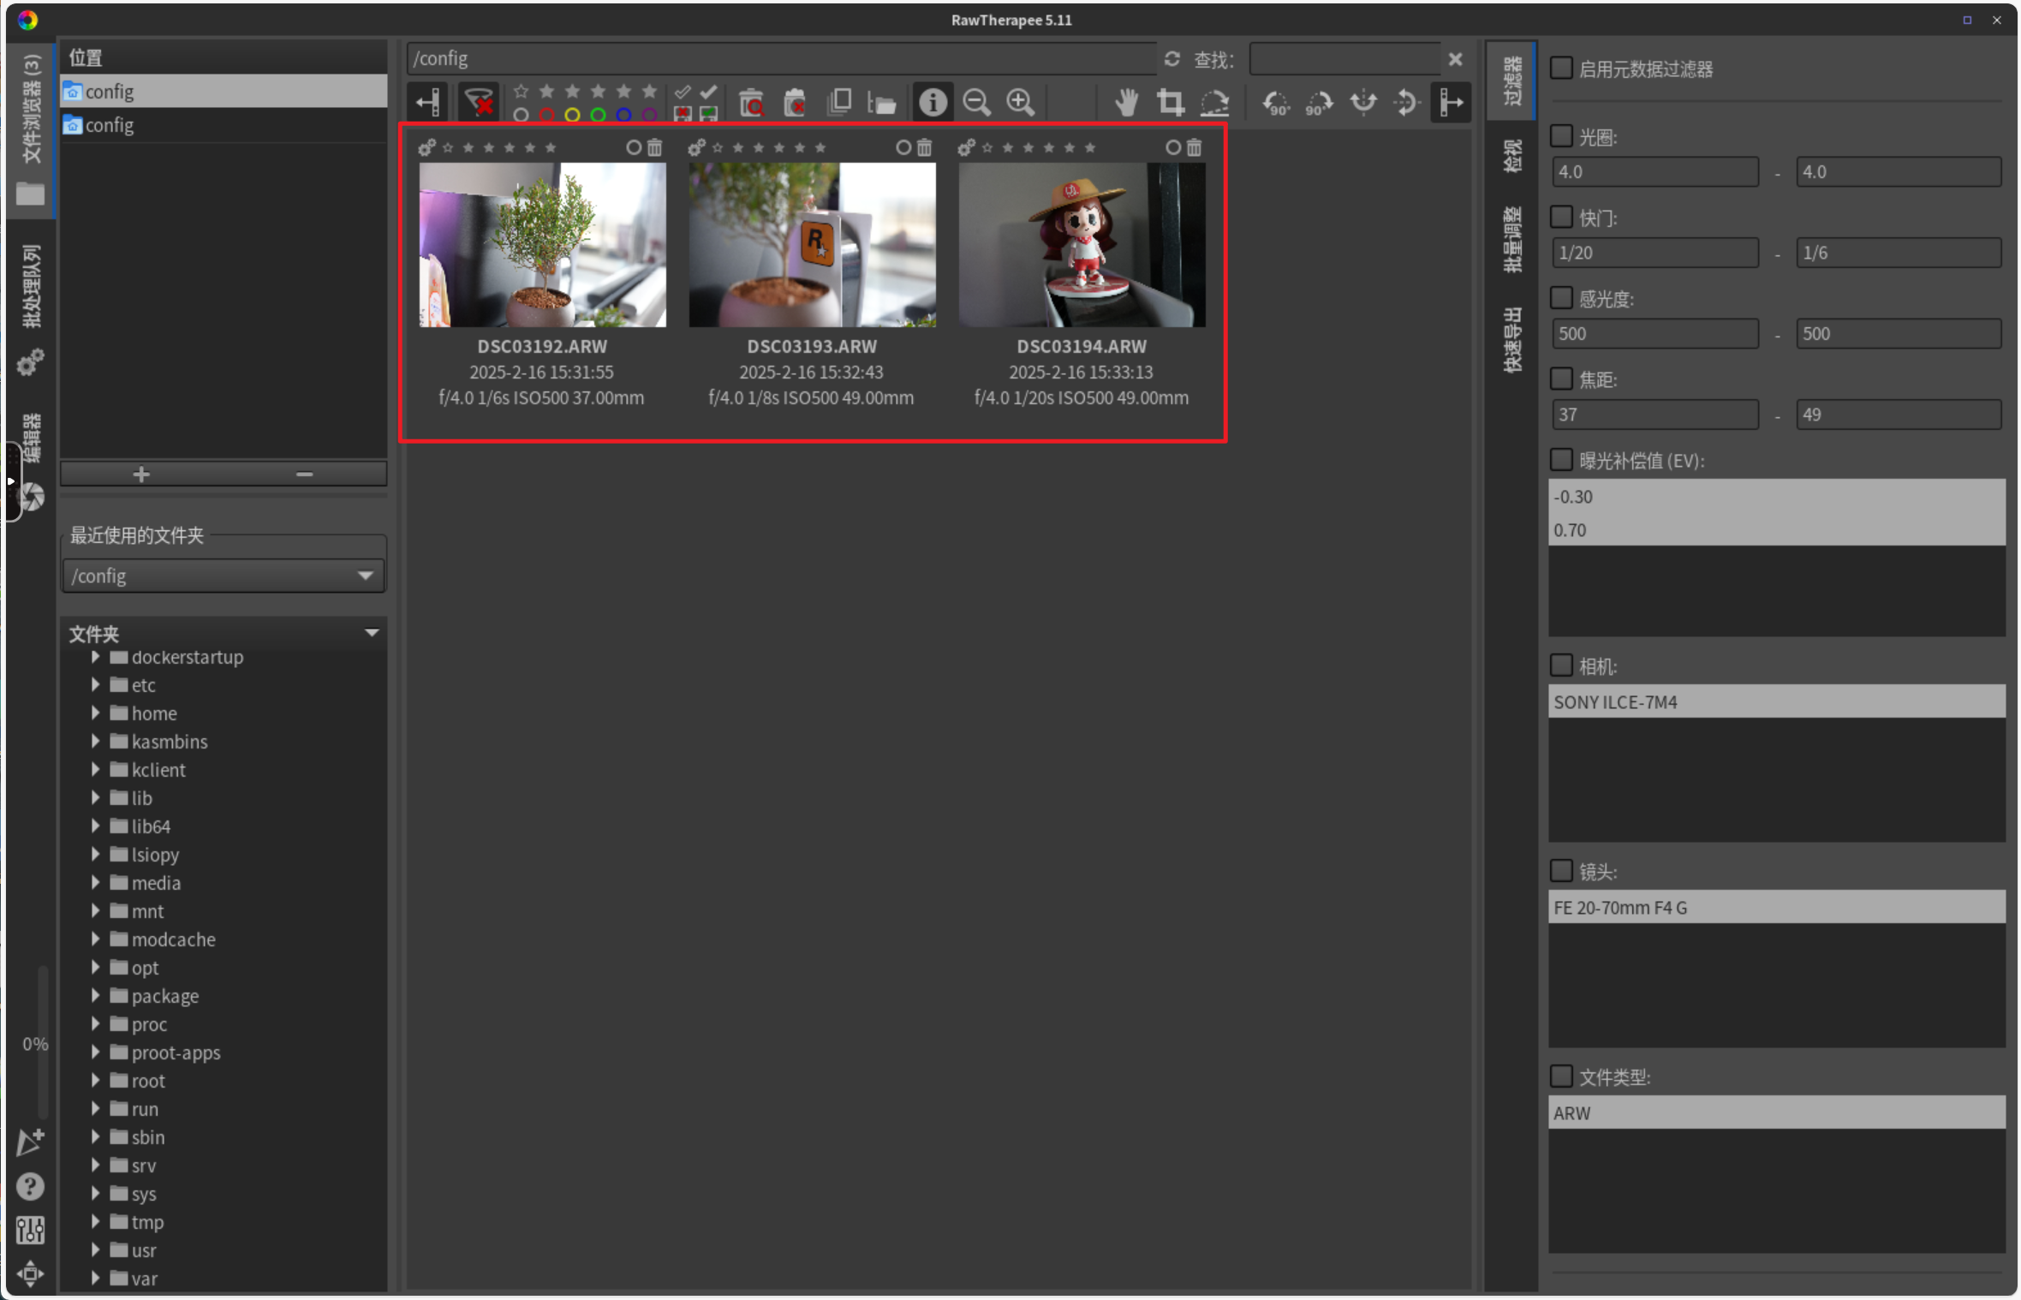This screenshot has height=1300, width=2021.
Task: Select the crop tool
Action: [x=1170, y=103]
